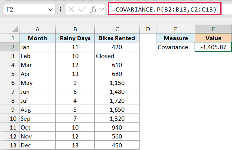Open the Insert Function fx icon
Screen dimensions: 232x150
point(94,10)
